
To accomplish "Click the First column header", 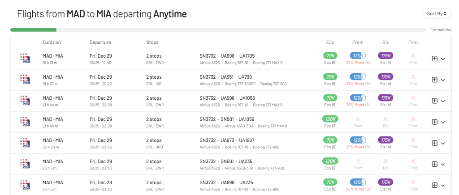I will pyautogui.click(x=413, y=42).
